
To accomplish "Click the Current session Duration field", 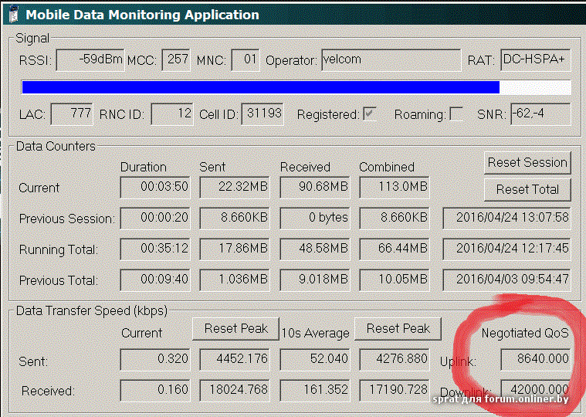I will [x=155, y=188].
